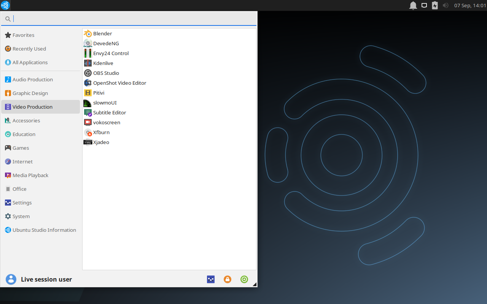Click the live session user avatar
This screenshot has width=487, height=304.
tap(11, 279)
